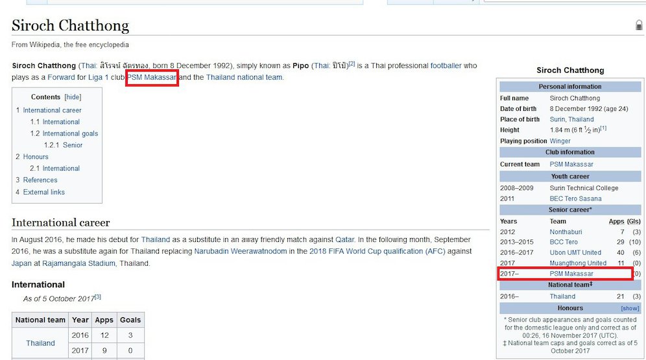The width and height of the screenshot is (646, 360).
Task: Open the footballer link
Action: pyautogui.click(x=446, y=66)
